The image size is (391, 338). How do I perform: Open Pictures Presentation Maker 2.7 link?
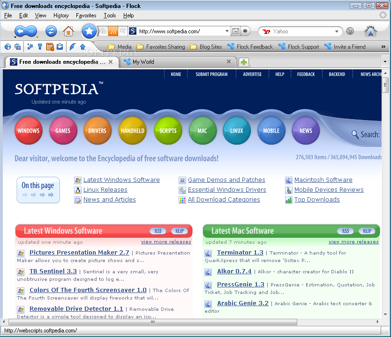click(x=79, y=253)
